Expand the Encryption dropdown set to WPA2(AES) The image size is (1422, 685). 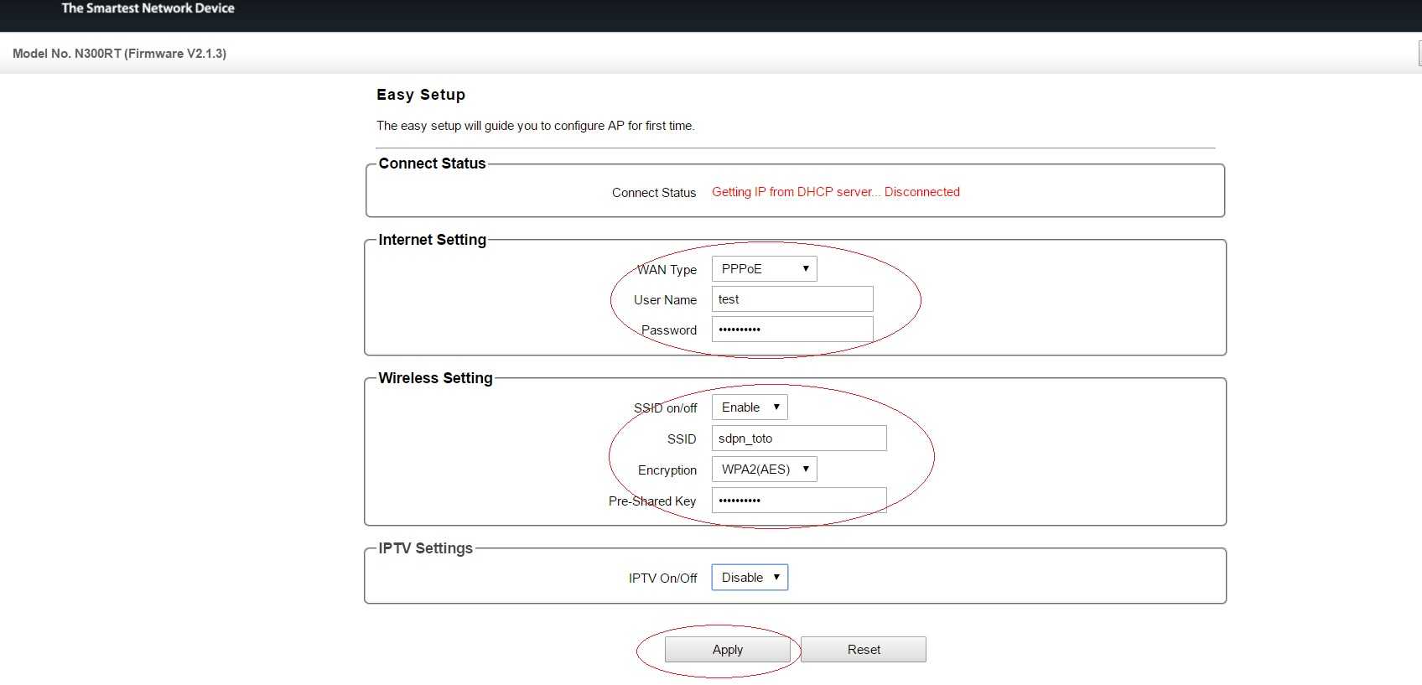coord(764,470)
